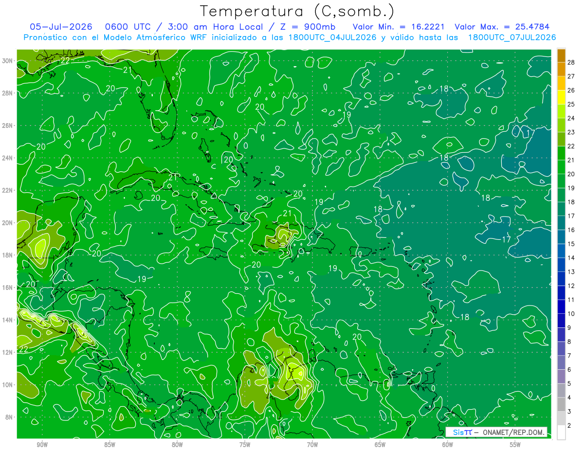Viewport: 584px width, 451px height.
Task: Click the colorbar label 4
Action: point(569,397)
